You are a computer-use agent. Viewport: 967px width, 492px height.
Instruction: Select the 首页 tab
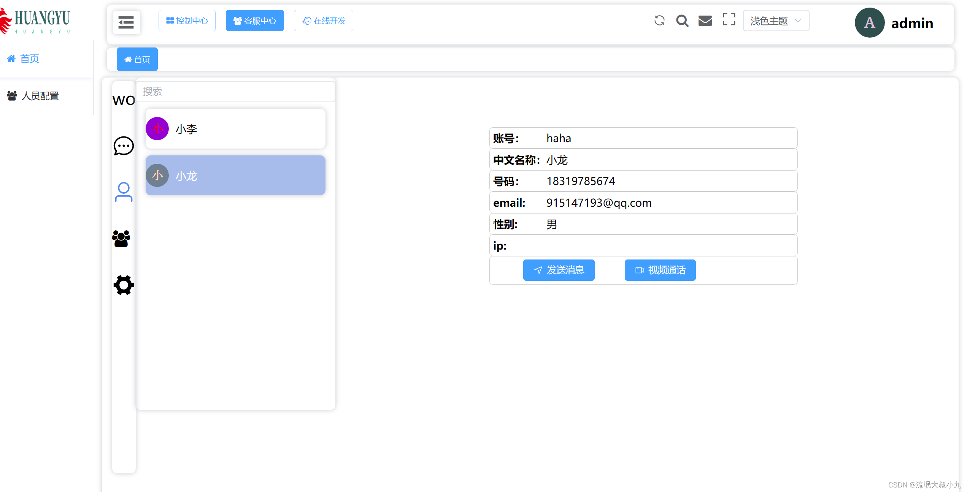click(137, 59)
